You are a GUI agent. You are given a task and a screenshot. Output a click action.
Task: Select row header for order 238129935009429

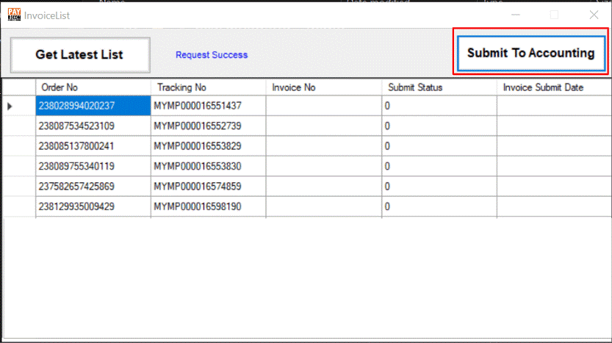click(x=19, y=206)
